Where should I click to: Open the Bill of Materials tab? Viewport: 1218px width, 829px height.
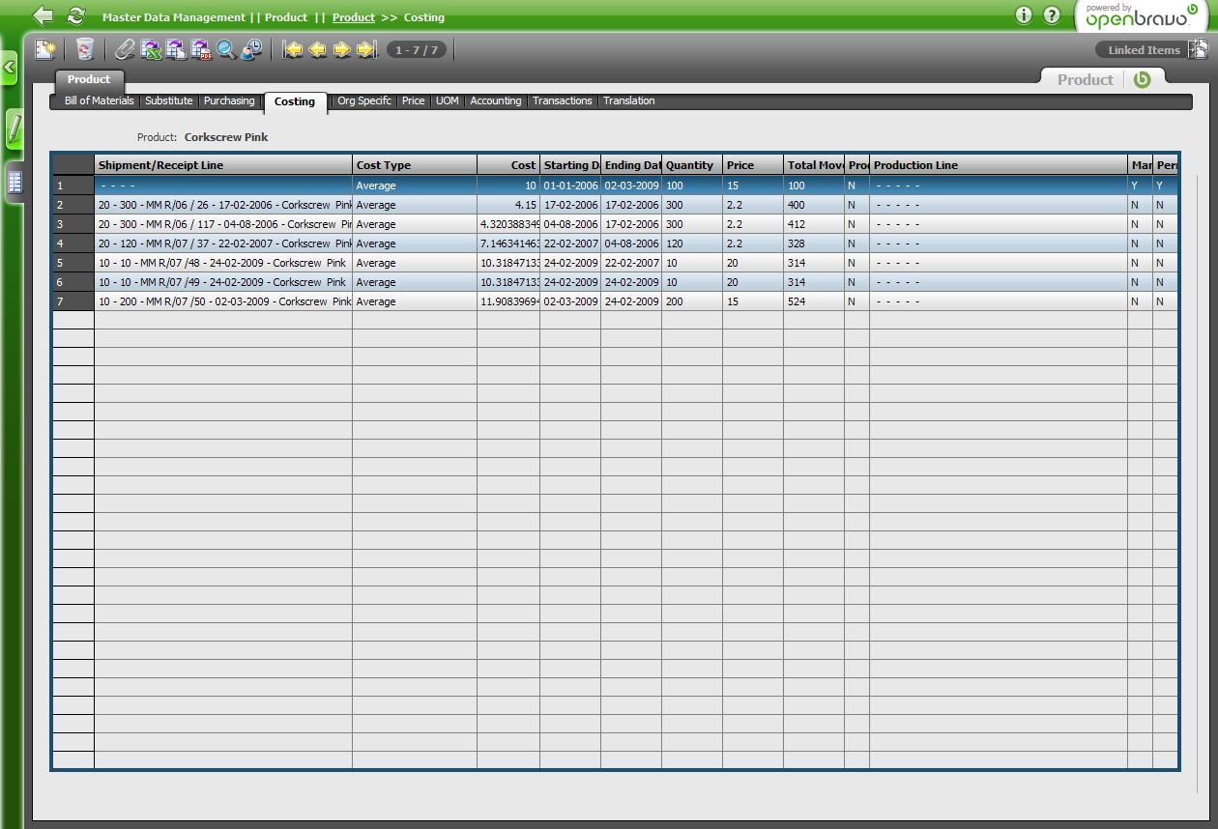pyautogui.click(x=99, y=100)
